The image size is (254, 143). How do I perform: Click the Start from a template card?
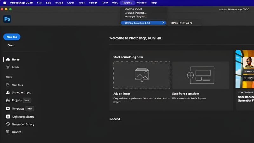click(201, 75)
